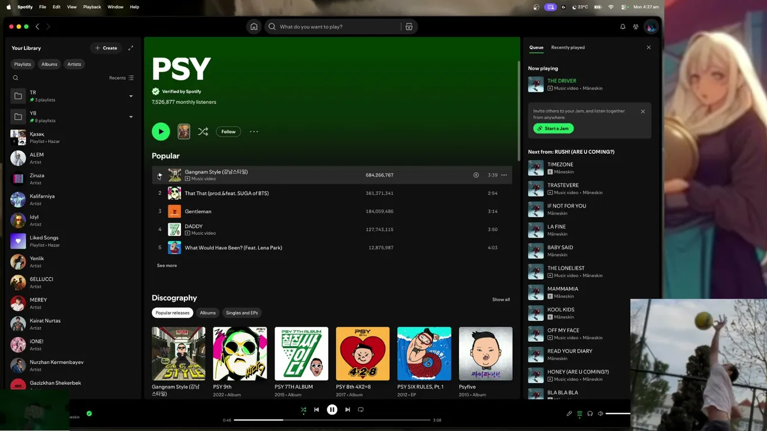Image resolution: width=767 pixels, height=431 pixels.
Task: Filter library by Playlists
Action: (x=23, y=64)
